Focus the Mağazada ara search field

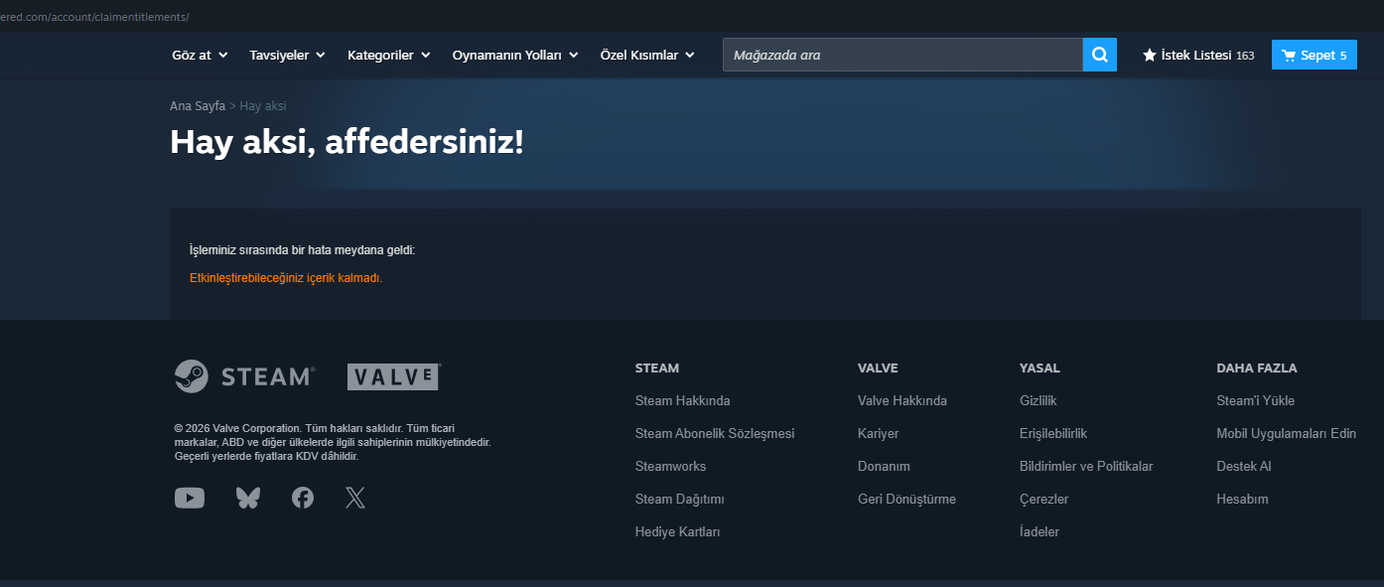coord(902,55)
